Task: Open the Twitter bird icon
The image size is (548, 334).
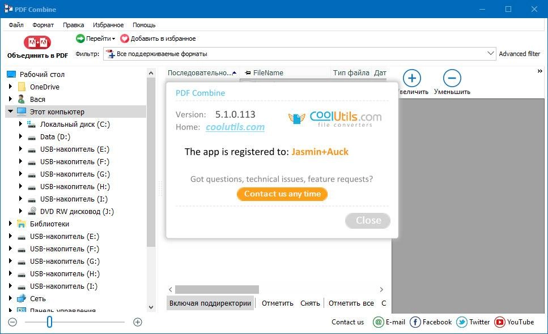Action: click(x=462, y=322)
